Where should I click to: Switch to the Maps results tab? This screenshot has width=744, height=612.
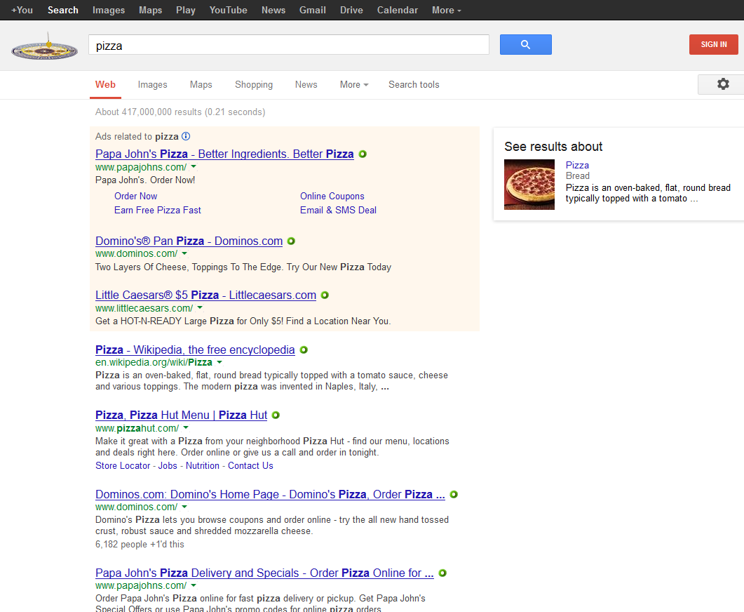(201, 84)
